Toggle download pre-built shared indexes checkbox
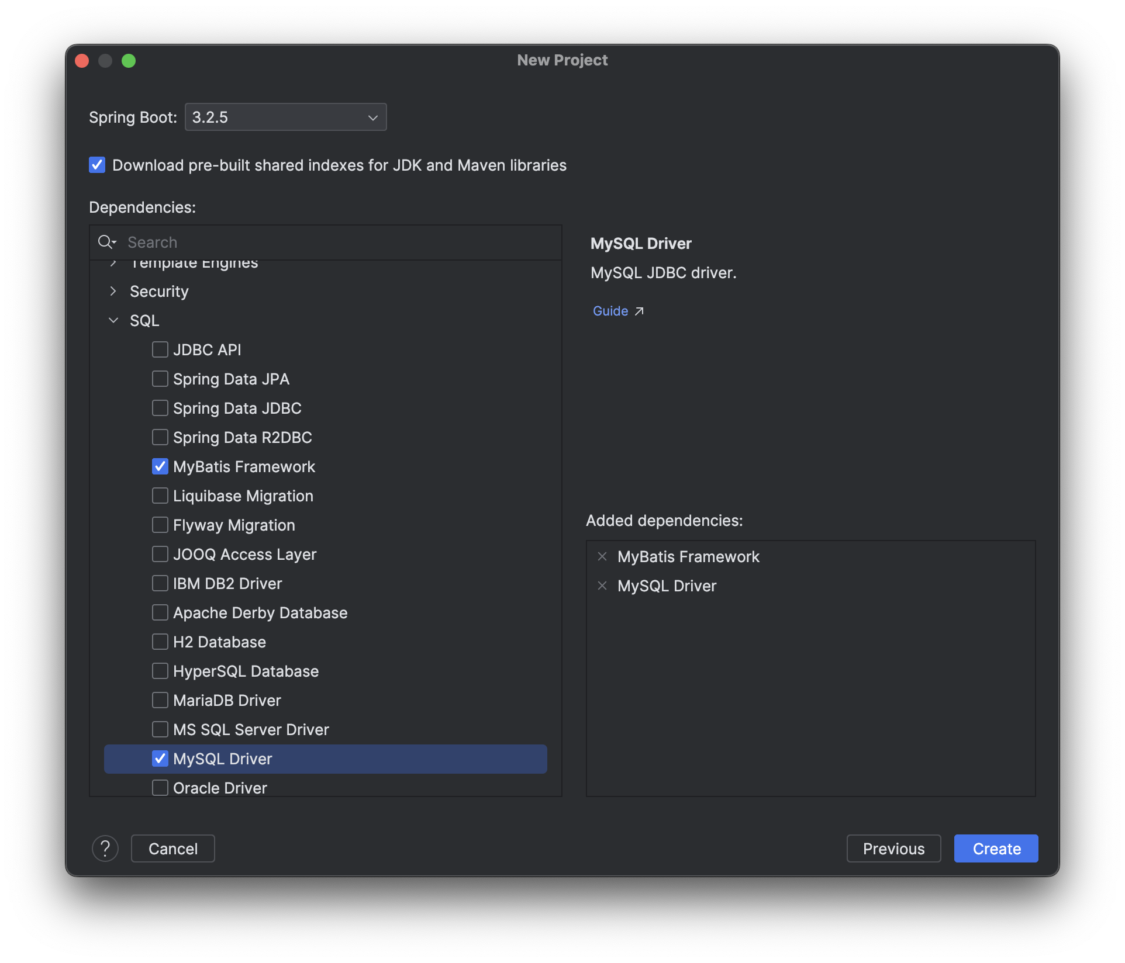Image resolution: width=1125 pixels, height=963 pixels. pos(97,165)
